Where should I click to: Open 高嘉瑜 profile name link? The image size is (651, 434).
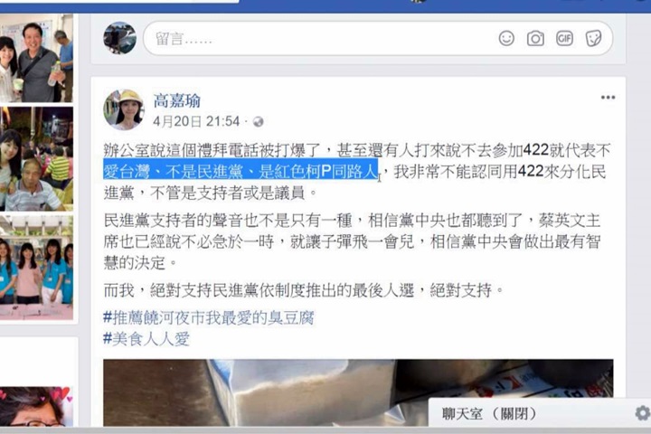pyautogui.click(x=177, y=101)
